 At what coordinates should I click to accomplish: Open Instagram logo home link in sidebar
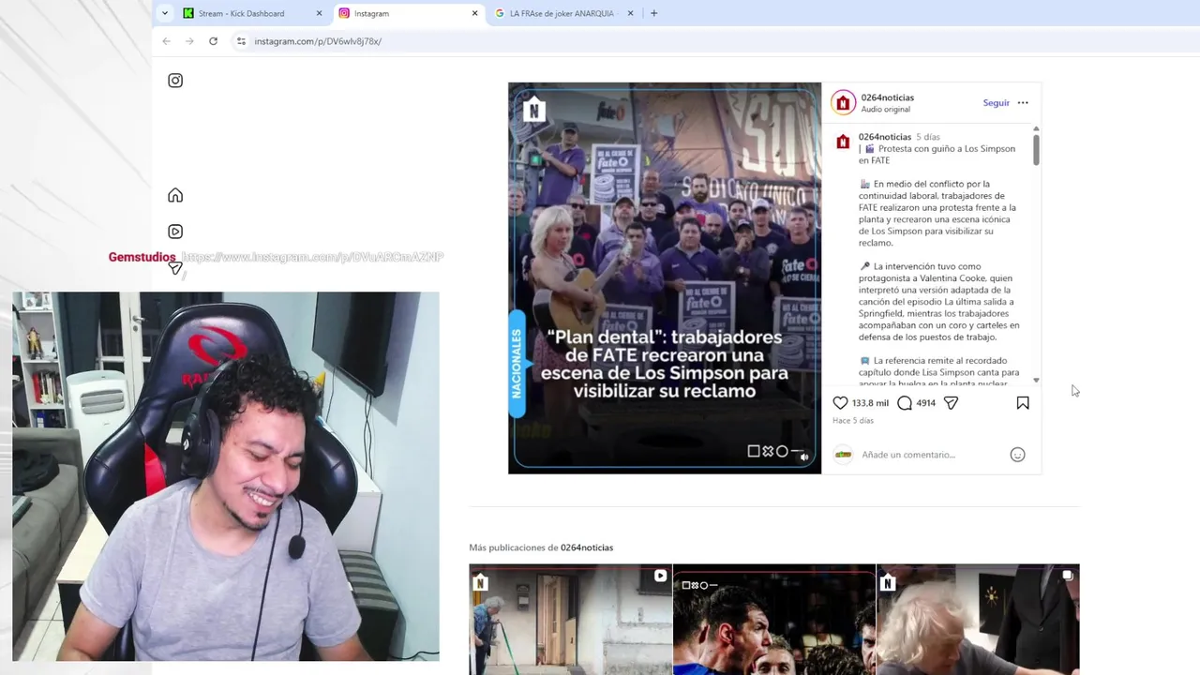click(175, 81)
